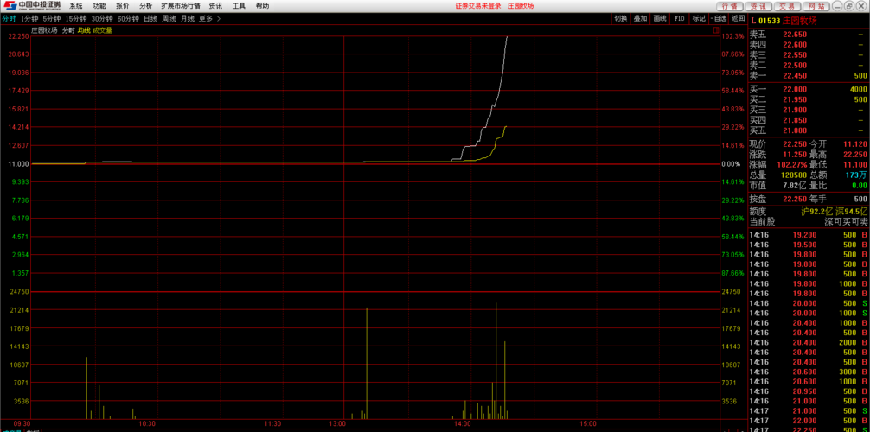Click the 成交量 legend label
The width and height of the screenshot is (870, 432).
click(102, 30)
